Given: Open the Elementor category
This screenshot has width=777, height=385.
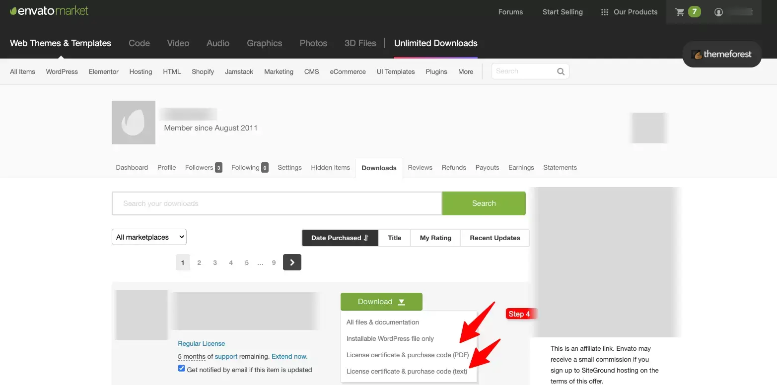Looking at the screenshot, I should (104, 71).
